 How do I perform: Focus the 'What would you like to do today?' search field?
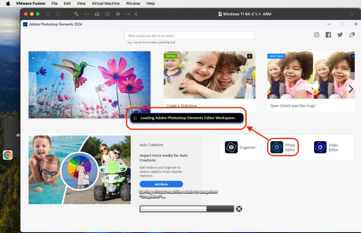click(189, 36)
